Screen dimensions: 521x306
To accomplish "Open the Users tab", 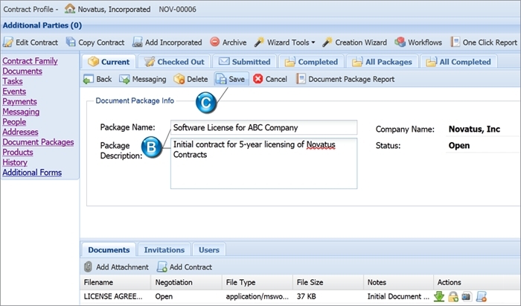I will [x=209, y=249].
